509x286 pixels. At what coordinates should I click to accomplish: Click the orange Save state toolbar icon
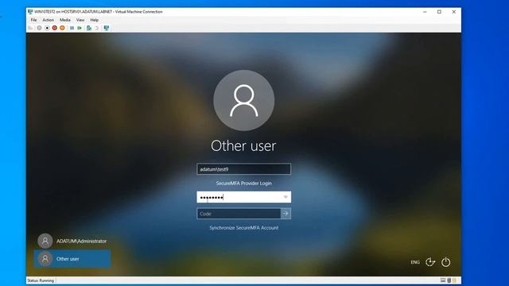(62, 29)
